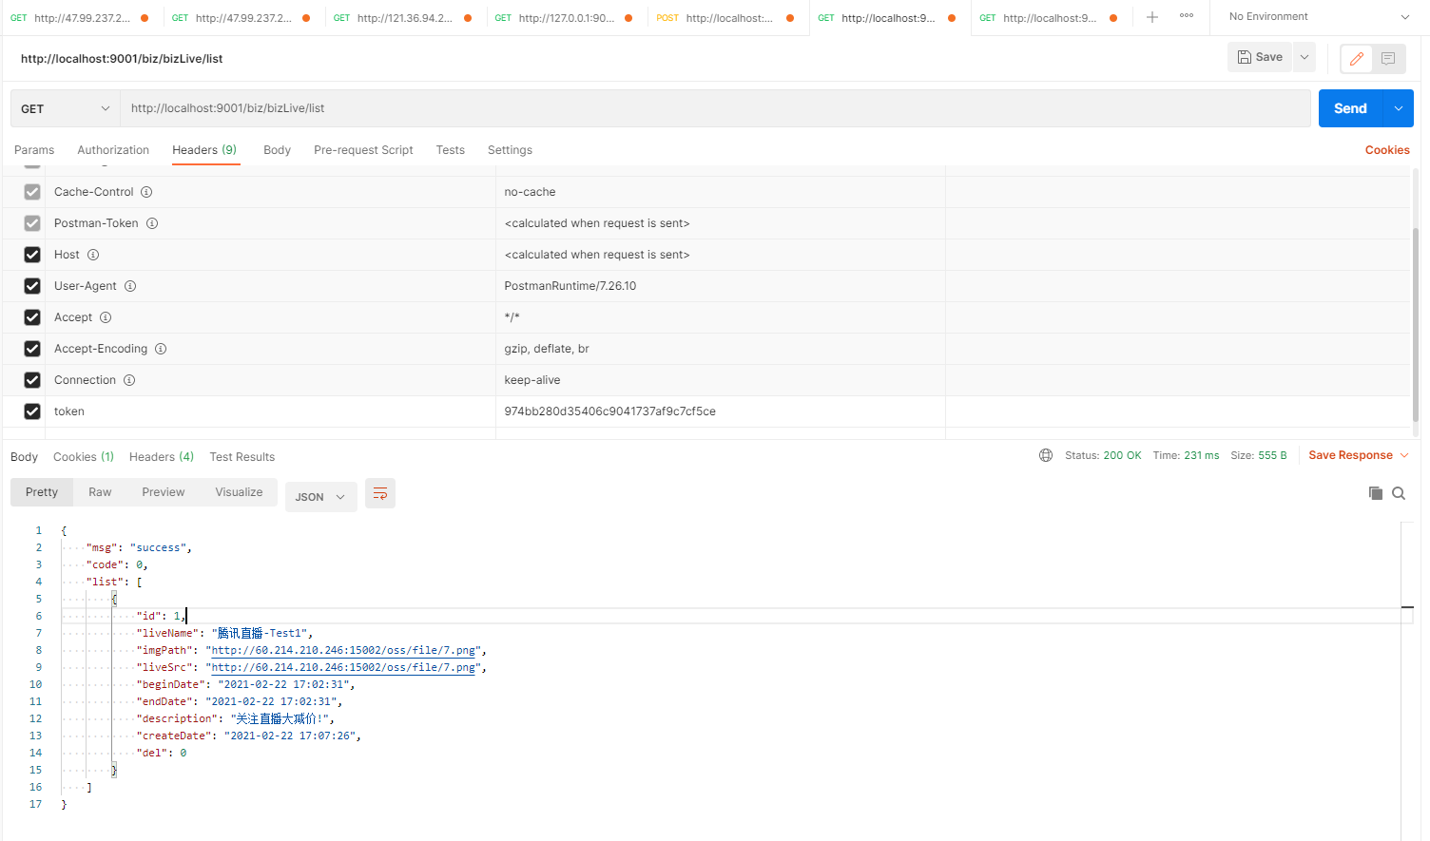Copy the response body using copy icon
The image size is (1430, 841).
click(1375, 493)
